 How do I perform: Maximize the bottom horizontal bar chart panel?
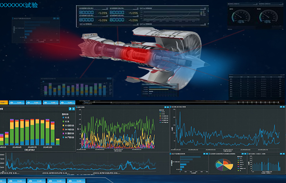click(204, 154)
